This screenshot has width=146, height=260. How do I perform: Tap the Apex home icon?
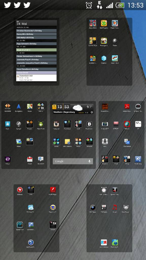[x=8, y=124]
